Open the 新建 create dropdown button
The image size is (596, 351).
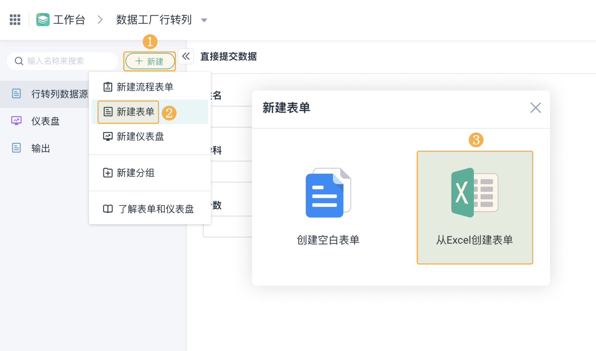[150, 61]
